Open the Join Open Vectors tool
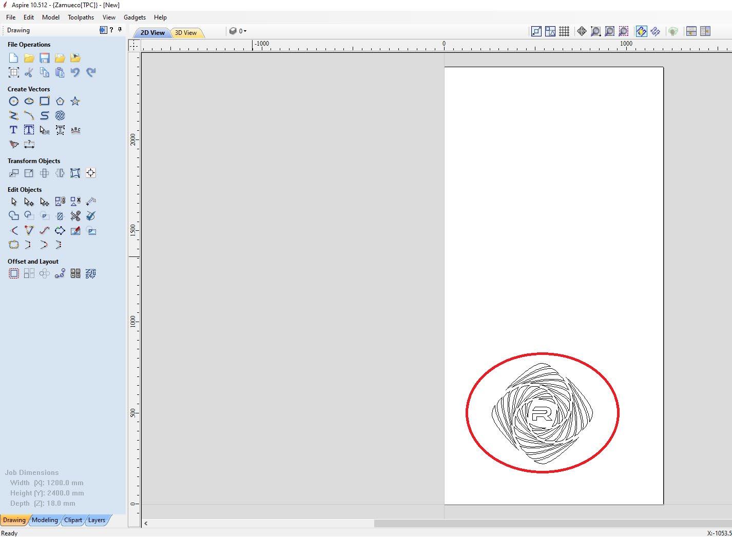 pos(14,245)
